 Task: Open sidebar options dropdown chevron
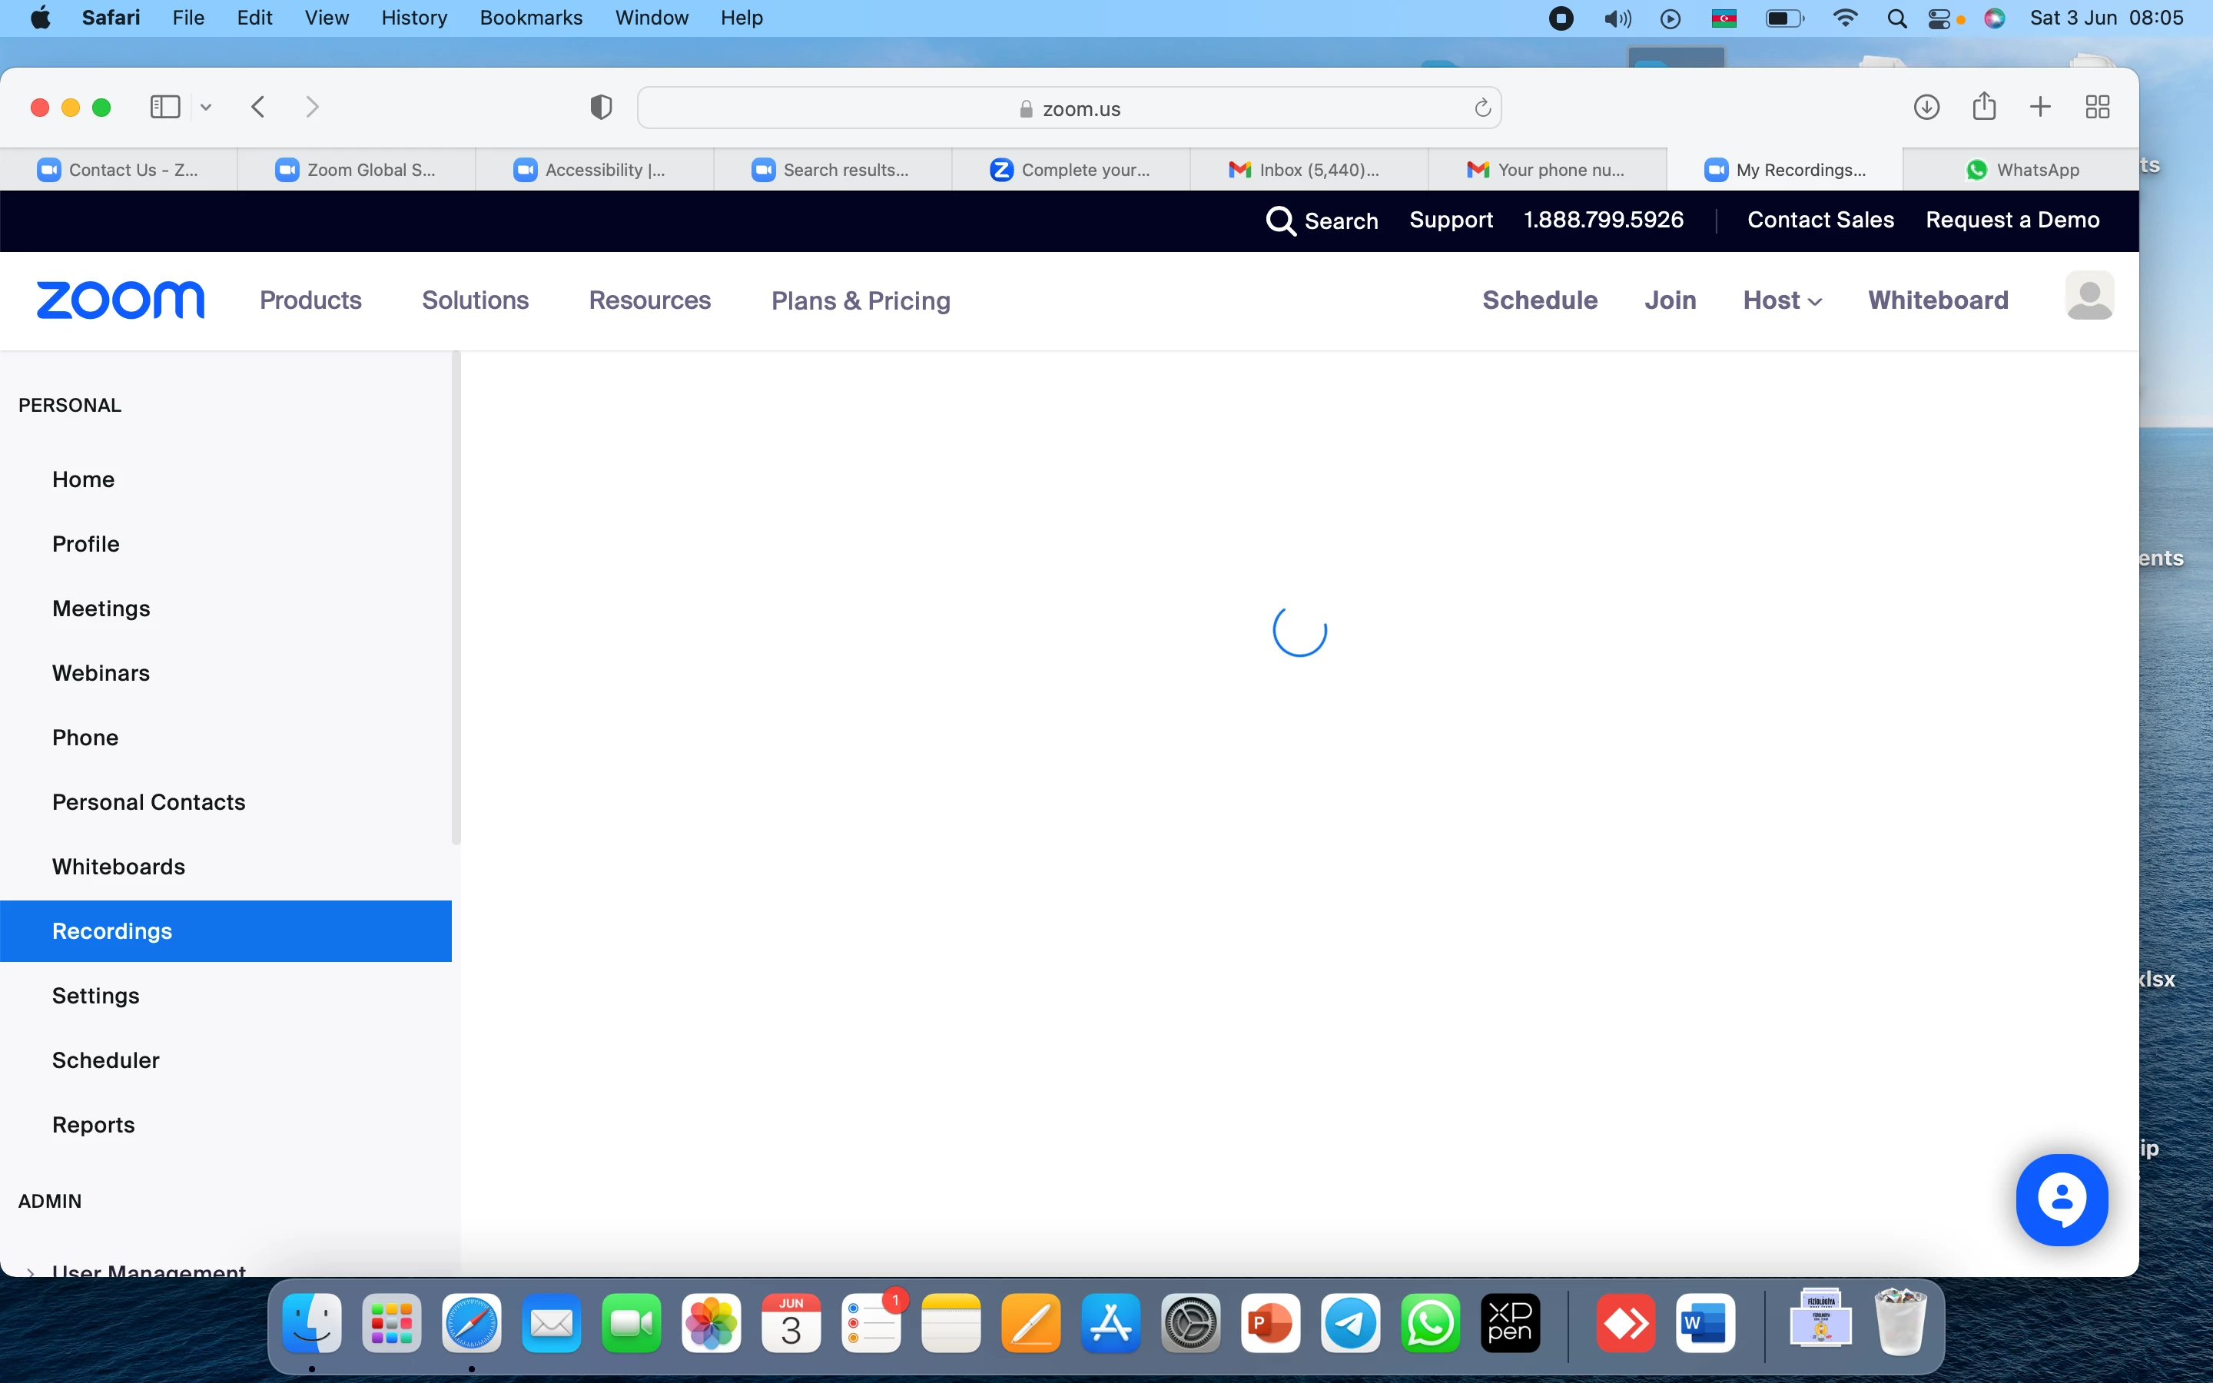(x=206, y=107)
